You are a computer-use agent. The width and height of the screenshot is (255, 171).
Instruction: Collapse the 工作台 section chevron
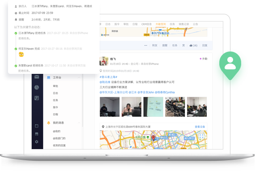tap(79, 77)
